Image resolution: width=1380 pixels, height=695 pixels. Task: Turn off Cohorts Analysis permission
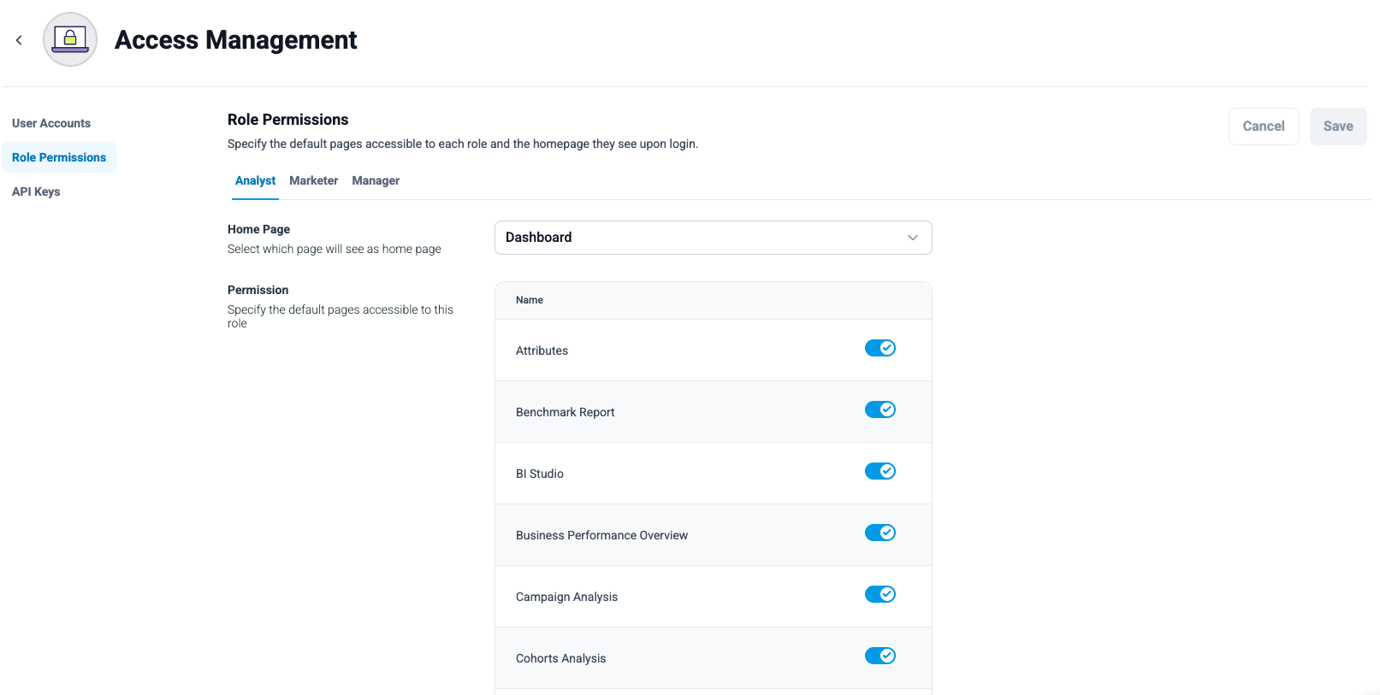(x=880, y=656)
